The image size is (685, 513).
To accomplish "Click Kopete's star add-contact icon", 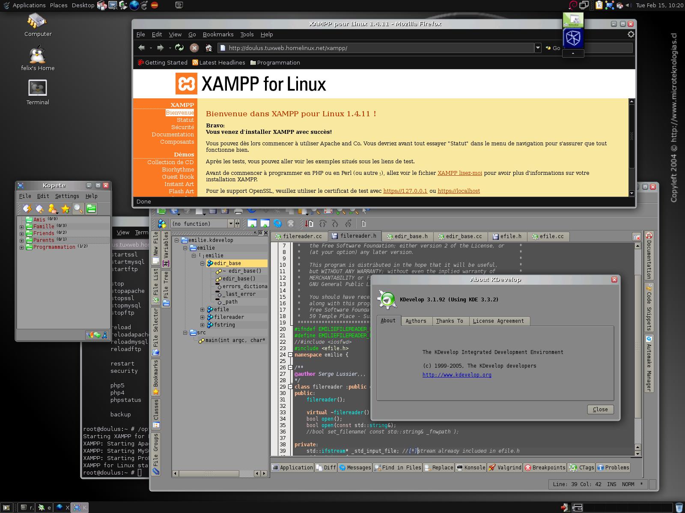I will (66, 209).
